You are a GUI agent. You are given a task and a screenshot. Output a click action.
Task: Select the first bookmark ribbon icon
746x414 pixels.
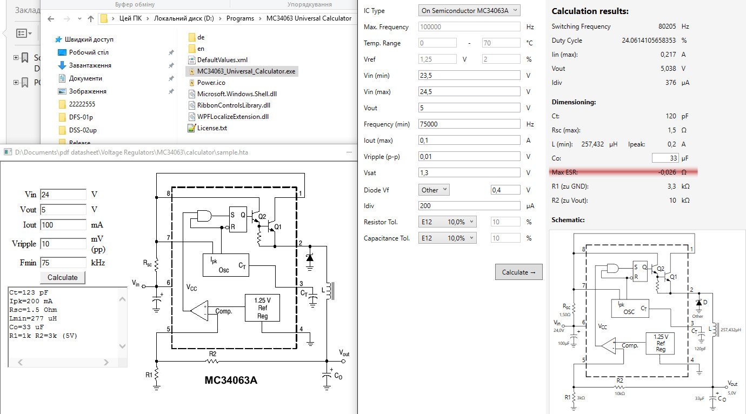(x=25, y=58)
